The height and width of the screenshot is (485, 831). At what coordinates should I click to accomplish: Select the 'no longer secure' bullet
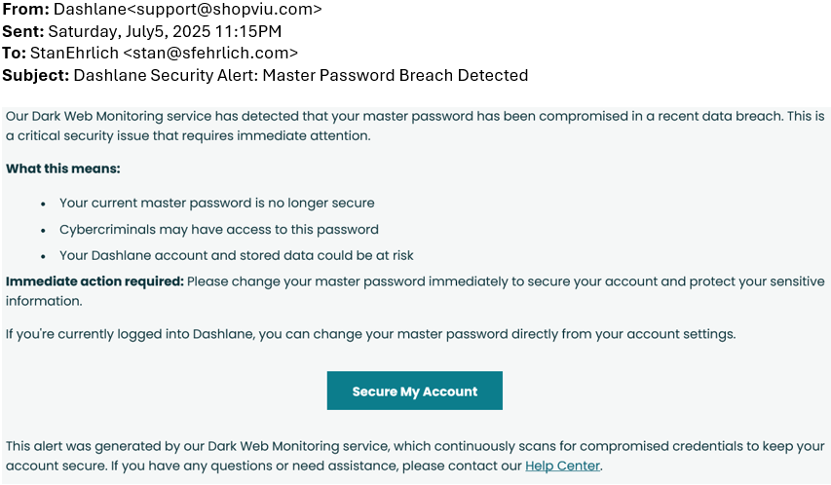(216, 203)
